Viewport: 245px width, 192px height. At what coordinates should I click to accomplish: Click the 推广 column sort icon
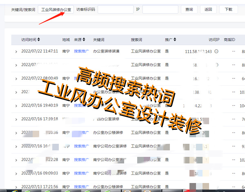pyautogui.click(x=174, y=40)
